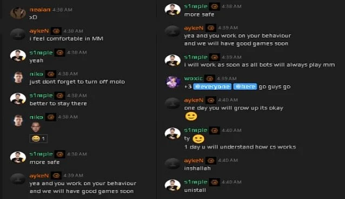Screen dimensions: 345x199
Task: Click aykeN's role badge above "i feel comfortable in MM"
Action: (x=56, y=31)
